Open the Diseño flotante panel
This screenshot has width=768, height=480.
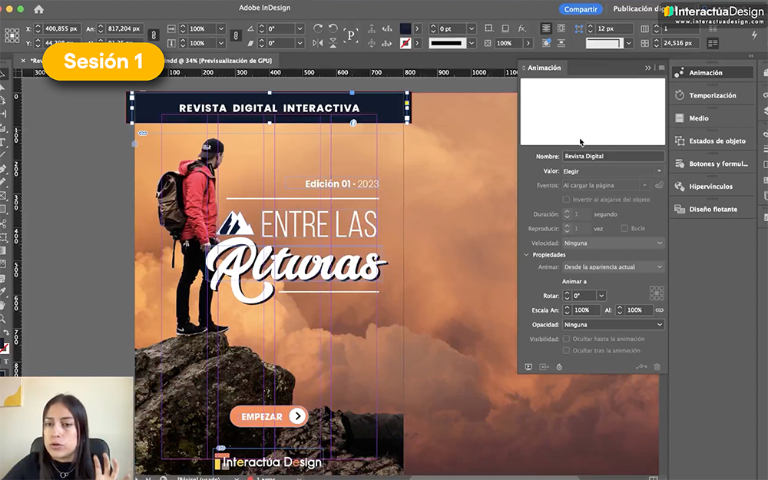tap(712, 209)
